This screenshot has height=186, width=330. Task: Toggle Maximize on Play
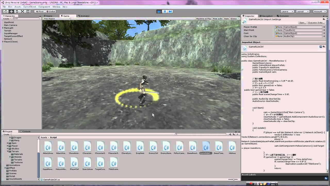point(204,19)
